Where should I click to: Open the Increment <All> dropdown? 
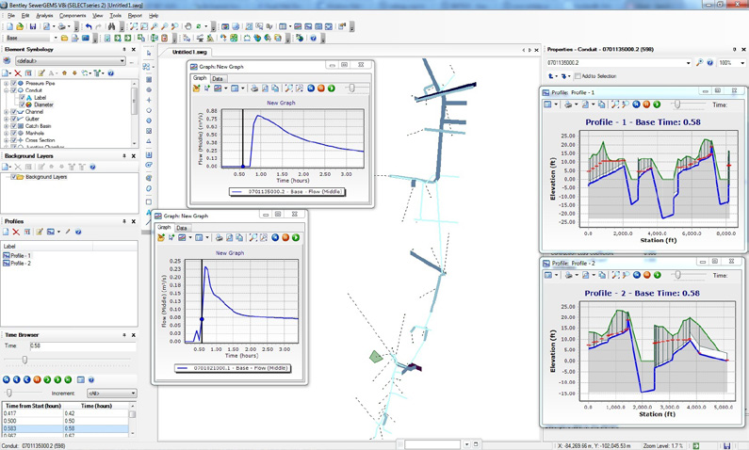tap(133, 394)
